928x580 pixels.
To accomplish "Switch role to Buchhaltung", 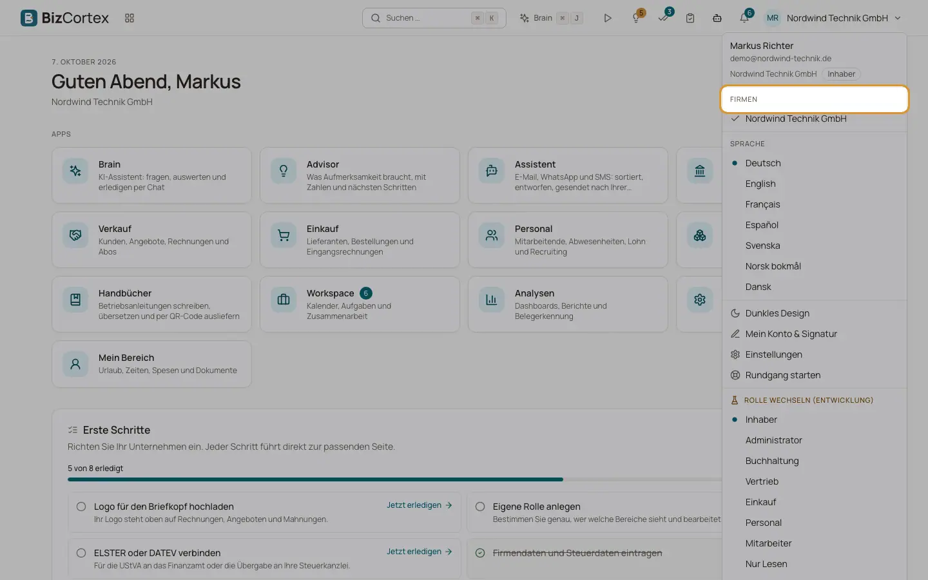I will click(x=815, y=461).
